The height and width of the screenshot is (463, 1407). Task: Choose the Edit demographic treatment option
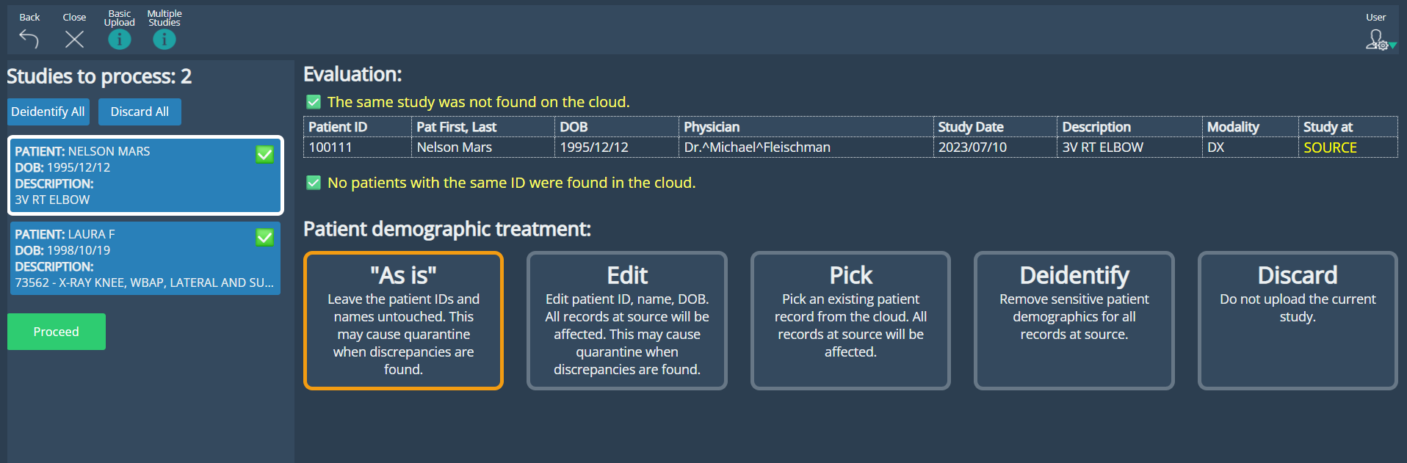click(x=627, y=321)
